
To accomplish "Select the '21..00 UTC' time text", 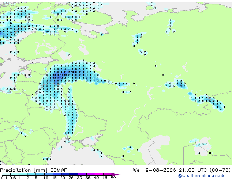I will click(x=192, y=170).
